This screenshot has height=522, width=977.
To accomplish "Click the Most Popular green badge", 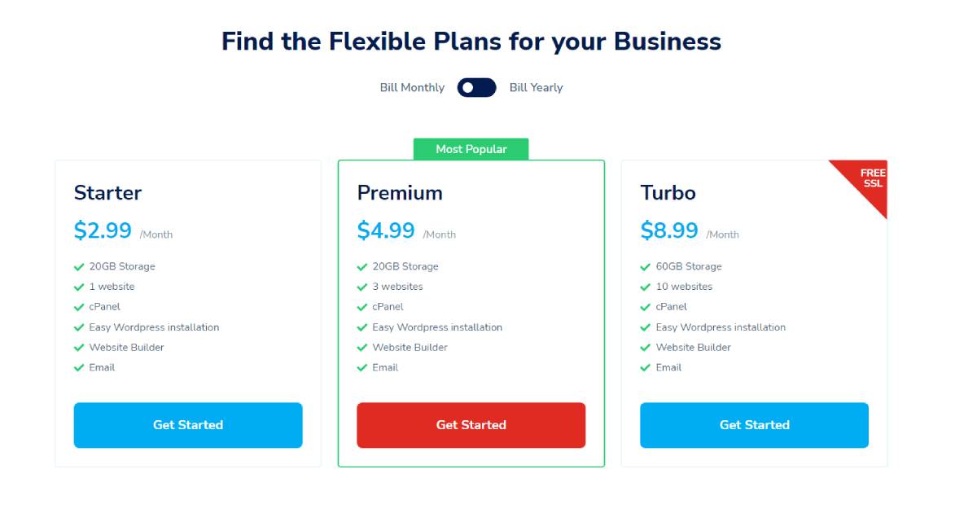I will point(471,149).
